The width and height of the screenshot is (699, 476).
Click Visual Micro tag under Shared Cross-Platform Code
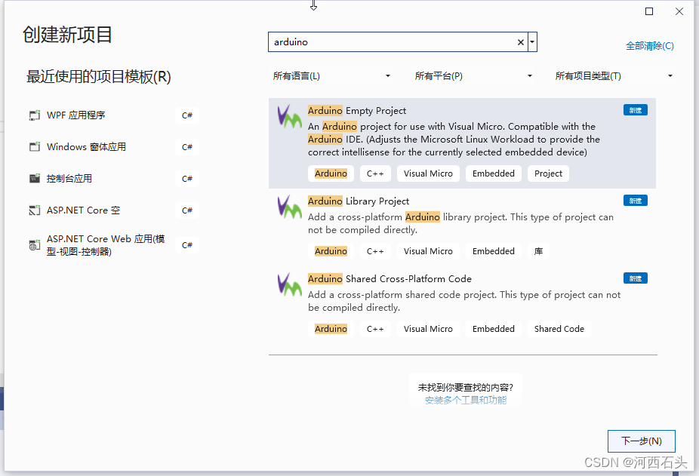click(428, 328)
